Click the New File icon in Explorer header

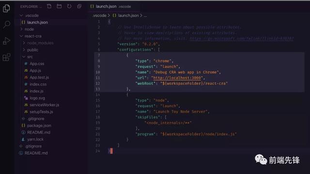coord(49,6)
